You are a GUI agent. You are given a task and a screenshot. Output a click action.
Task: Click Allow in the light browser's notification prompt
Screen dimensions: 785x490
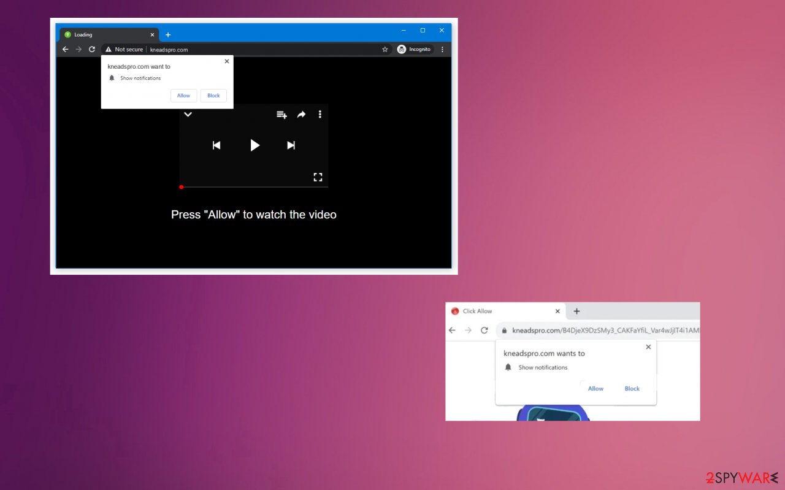[x=595, y=389]
